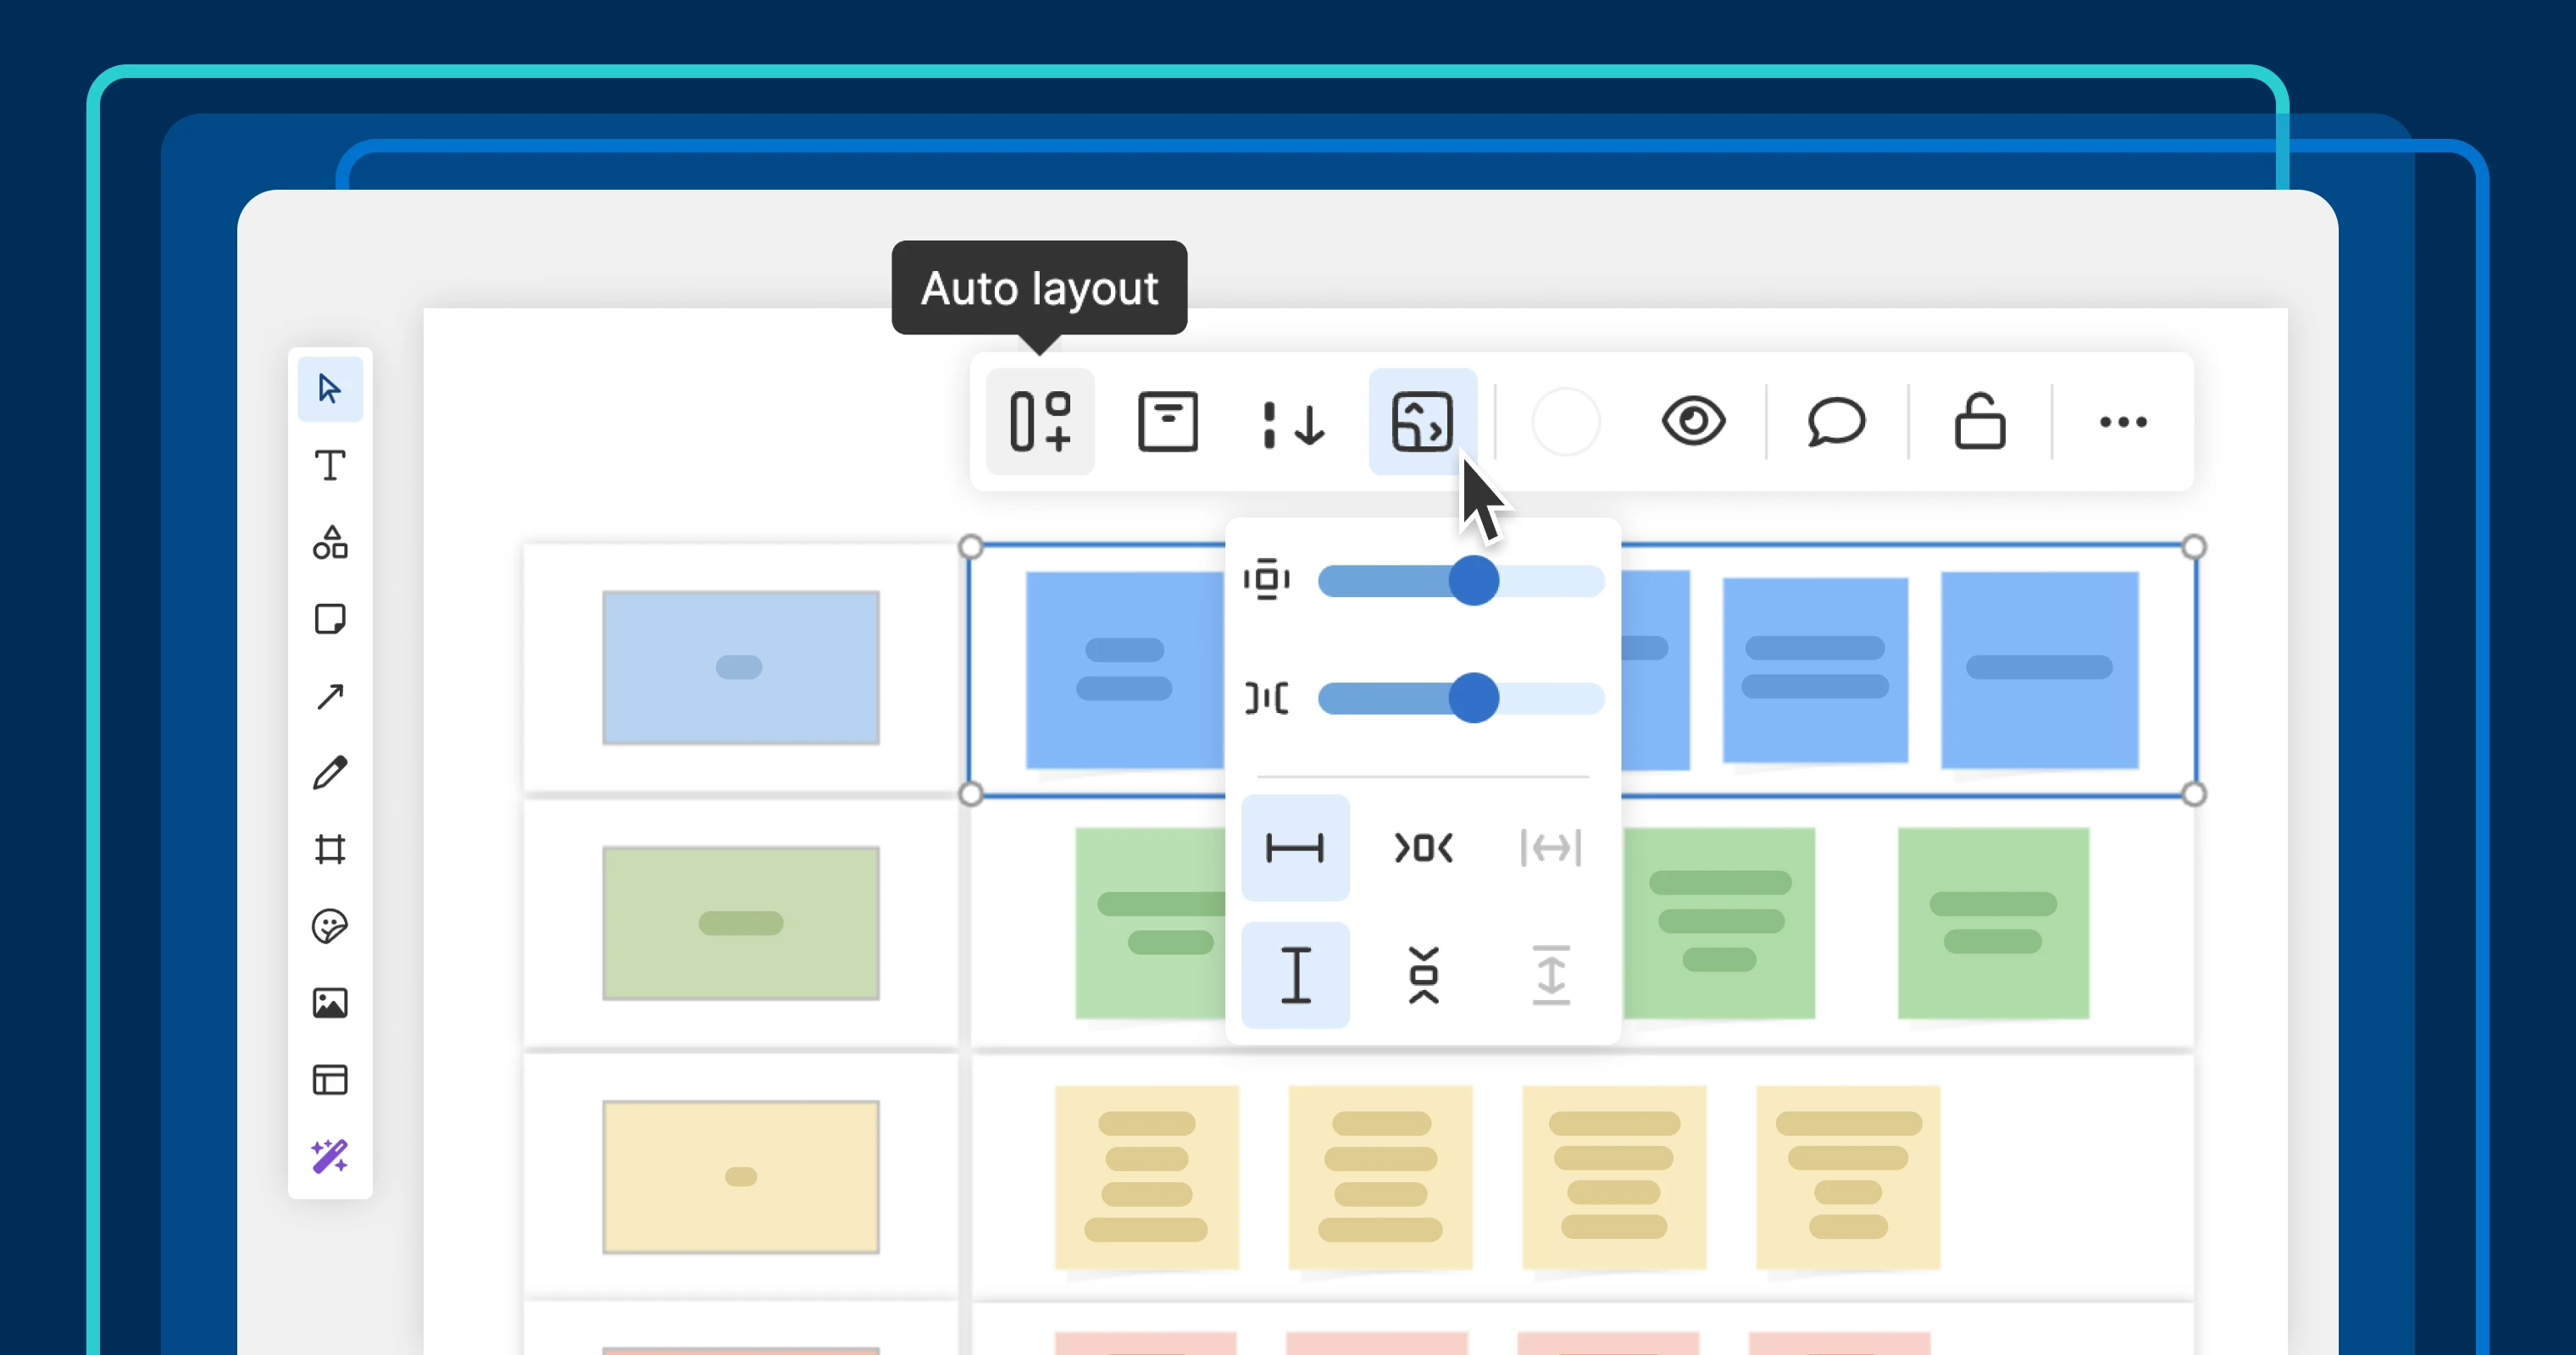Click the padding slider handle
Screen dimensions: 2576x1355
1473,581
